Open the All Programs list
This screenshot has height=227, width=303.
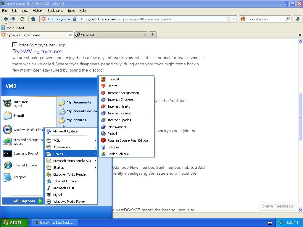tap(22, 201)
